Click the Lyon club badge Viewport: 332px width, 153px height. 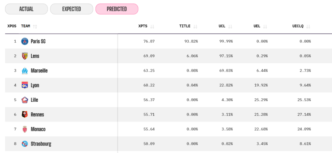tap(25, 85)
